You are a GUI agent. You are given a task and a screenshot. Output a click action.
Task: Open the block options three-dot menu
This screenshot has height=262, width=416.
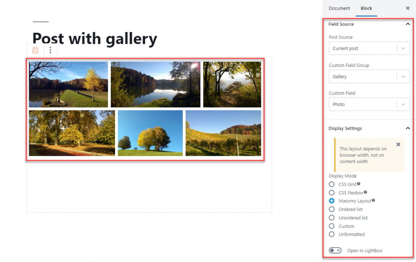50,50
